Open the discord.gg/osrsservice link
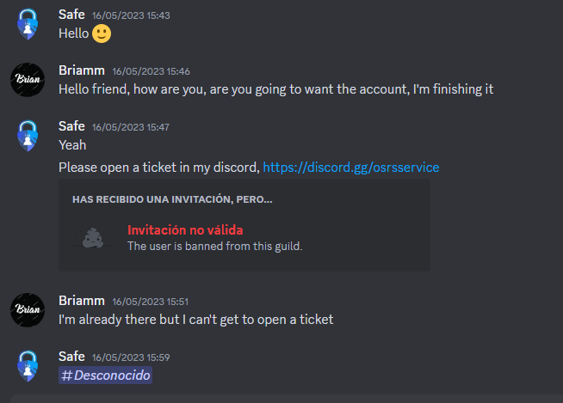 pos(350,168)
